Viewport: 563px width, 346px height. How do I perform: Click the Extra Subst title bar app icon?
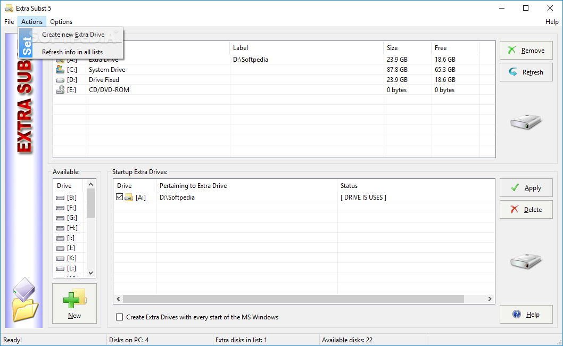click(9, 9)
